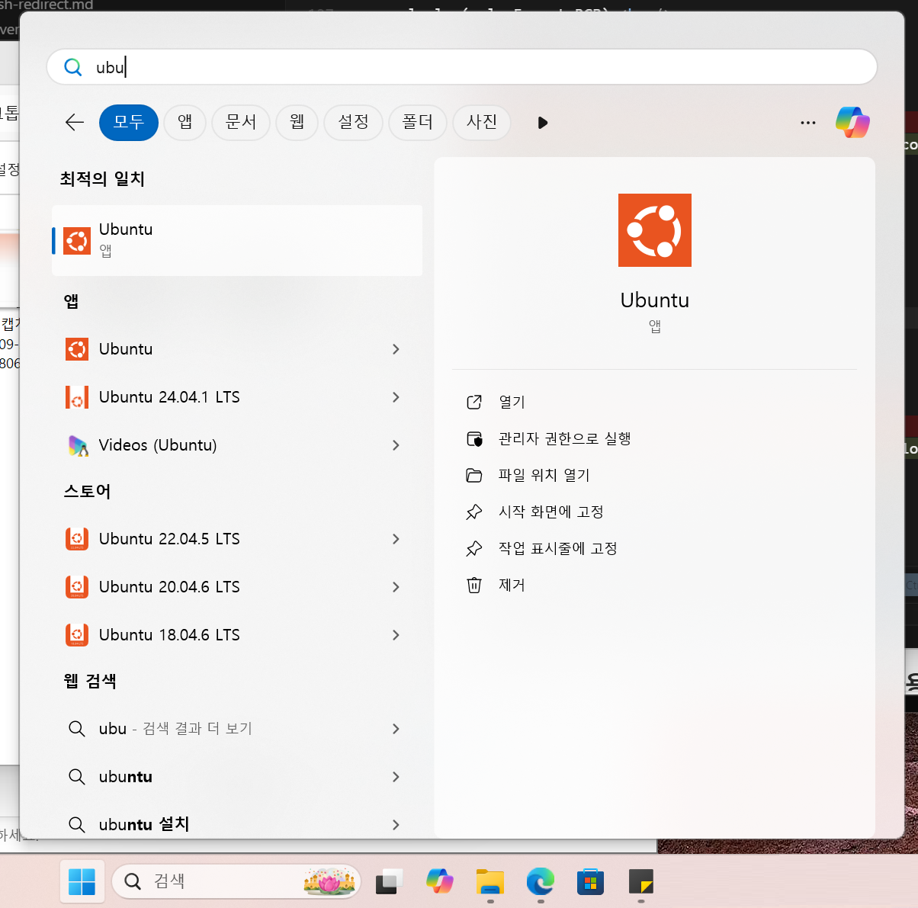Open Sticky Notes app from taskbar
918x908 pixels.
coord(641,881)
